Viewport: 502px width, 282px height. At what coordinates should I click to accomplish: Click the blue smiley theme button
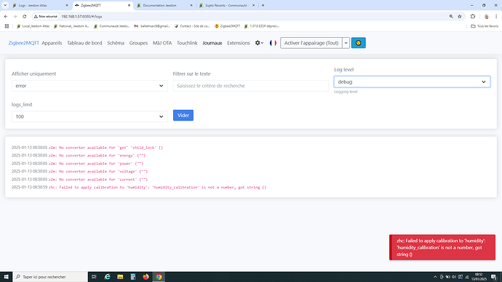pos(358,43)
